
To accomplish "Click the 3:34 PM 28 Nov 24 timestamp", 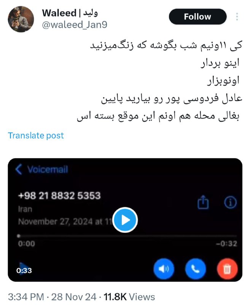I will tap(52, 297).
